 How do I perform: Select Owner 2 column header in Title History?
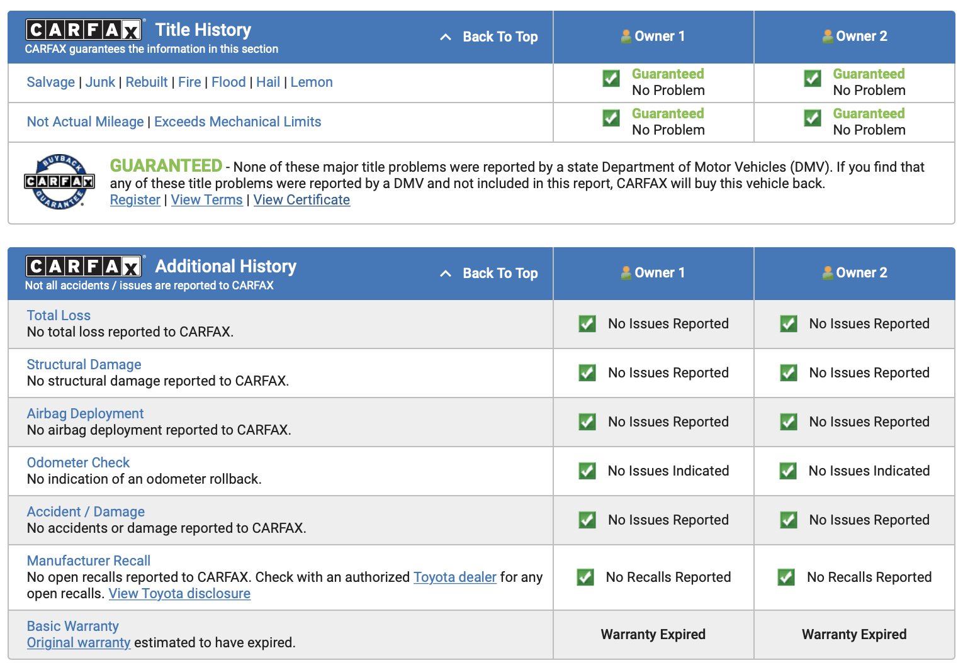pos(855,36)
